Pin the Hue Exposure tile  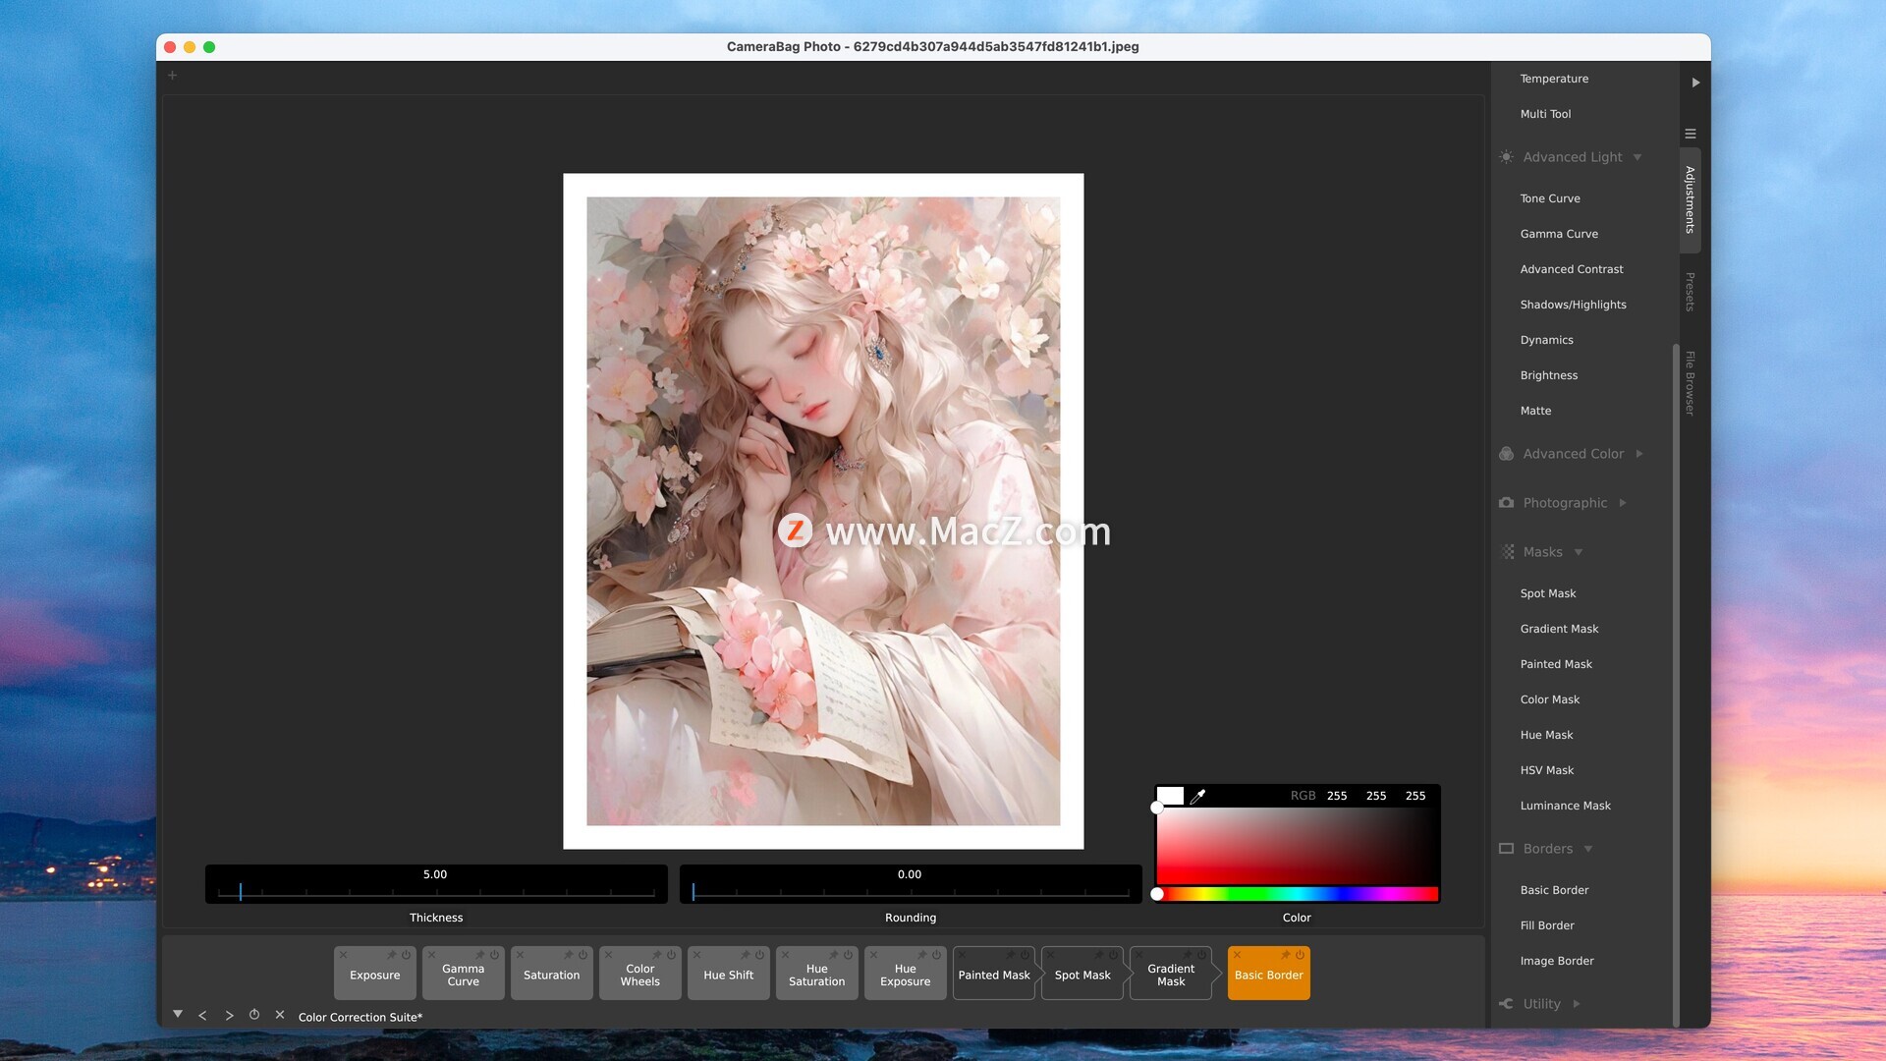(921, 955)
